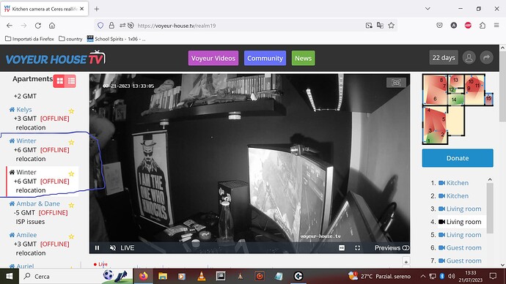This screenshot has height=284, width=506.
Task: Select camera 6 Guest room
Action: [460, 248]
